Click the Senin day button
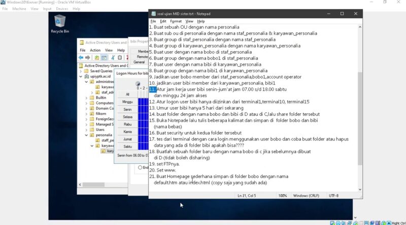Viewport: 406px width, 225px height. 127,109
